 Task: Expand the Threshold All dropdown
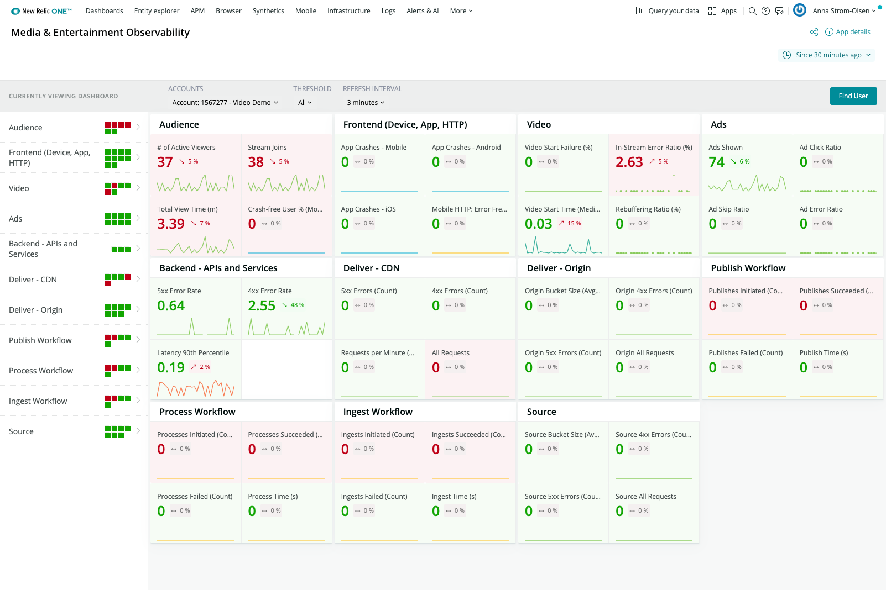pyautogui.click(x=304, y=102)
